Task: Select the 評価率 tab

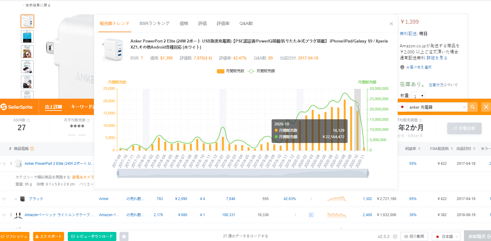Action: 223,23
